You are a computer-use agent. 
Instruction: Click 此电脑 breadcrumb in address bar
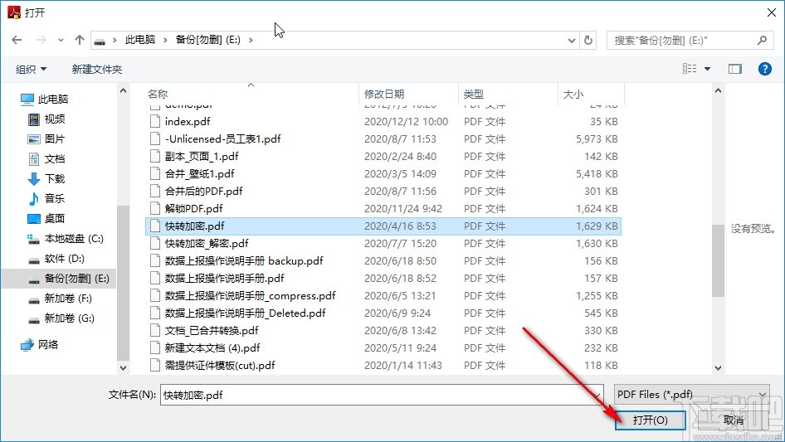click(140, 40)
